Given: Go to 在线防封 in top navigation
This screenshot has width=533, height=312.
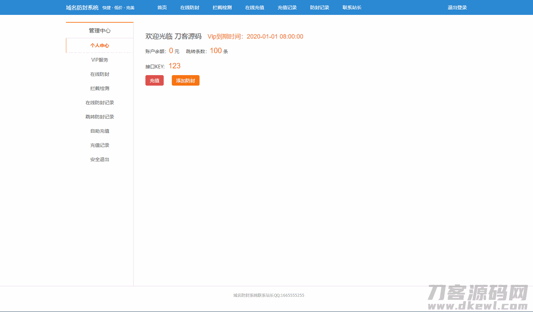Looking at the screenshot, I should pyautogui.click(x=190, y=7).
